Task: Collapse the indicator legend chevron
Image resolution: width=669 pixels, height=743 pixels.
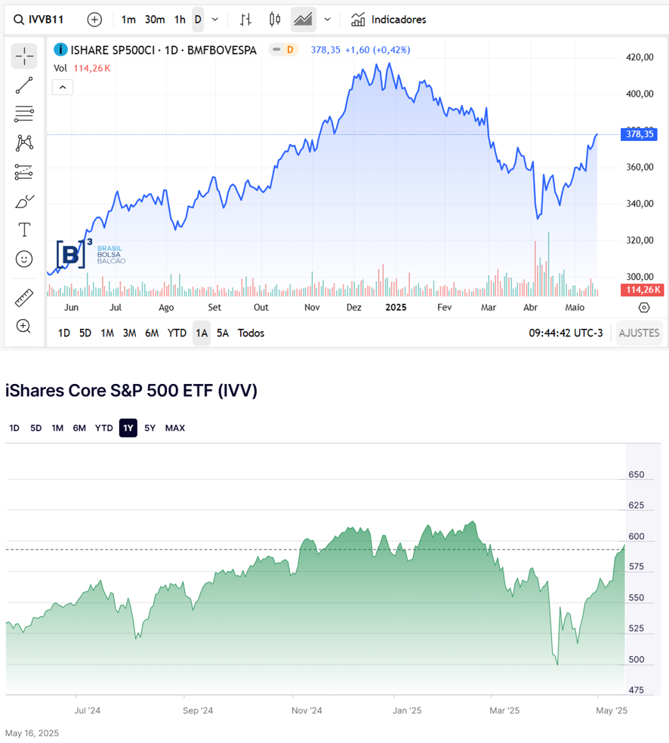Action: pos(63,88)
